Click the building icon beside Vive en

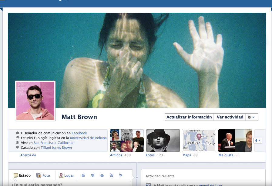pyautogui.click(x=17, y=142)
